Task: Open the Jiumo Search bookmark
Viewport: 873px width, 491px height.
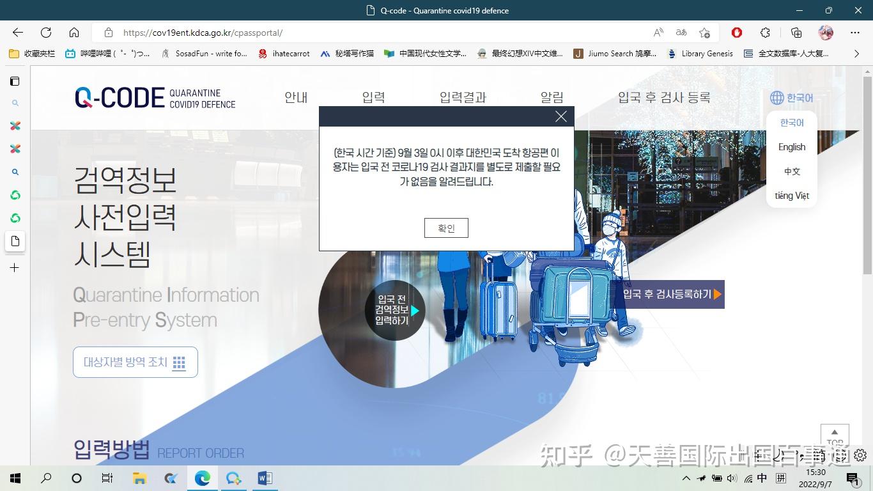Action: [x=615, y=54]
